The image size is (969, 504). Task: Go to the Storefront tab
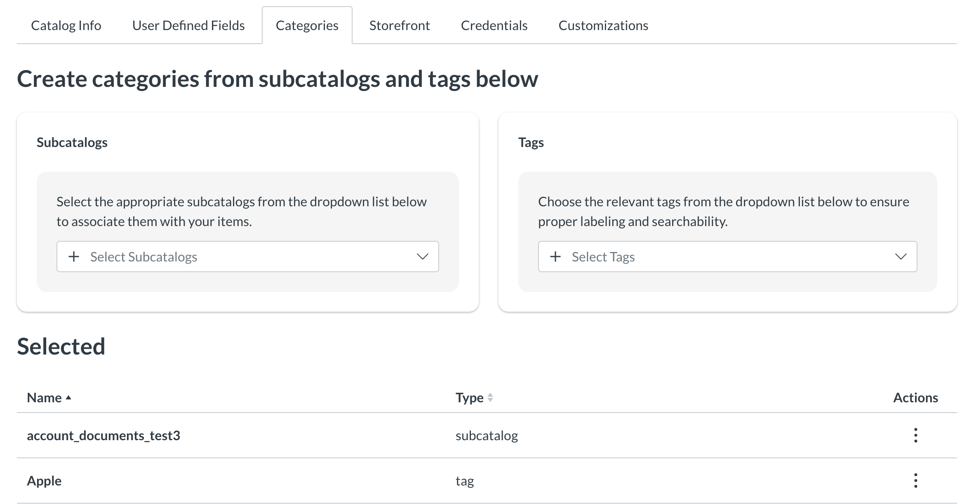pyautogui.click(x=399, y=26)
